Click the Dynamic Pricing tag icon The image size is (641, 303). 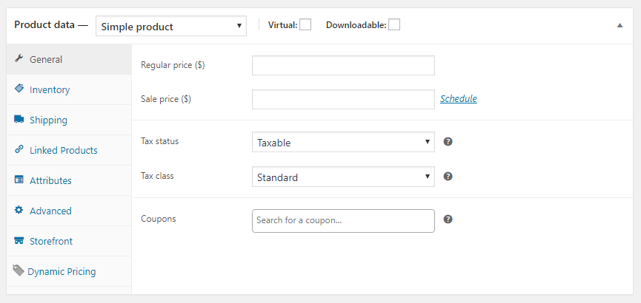point(19,270)
